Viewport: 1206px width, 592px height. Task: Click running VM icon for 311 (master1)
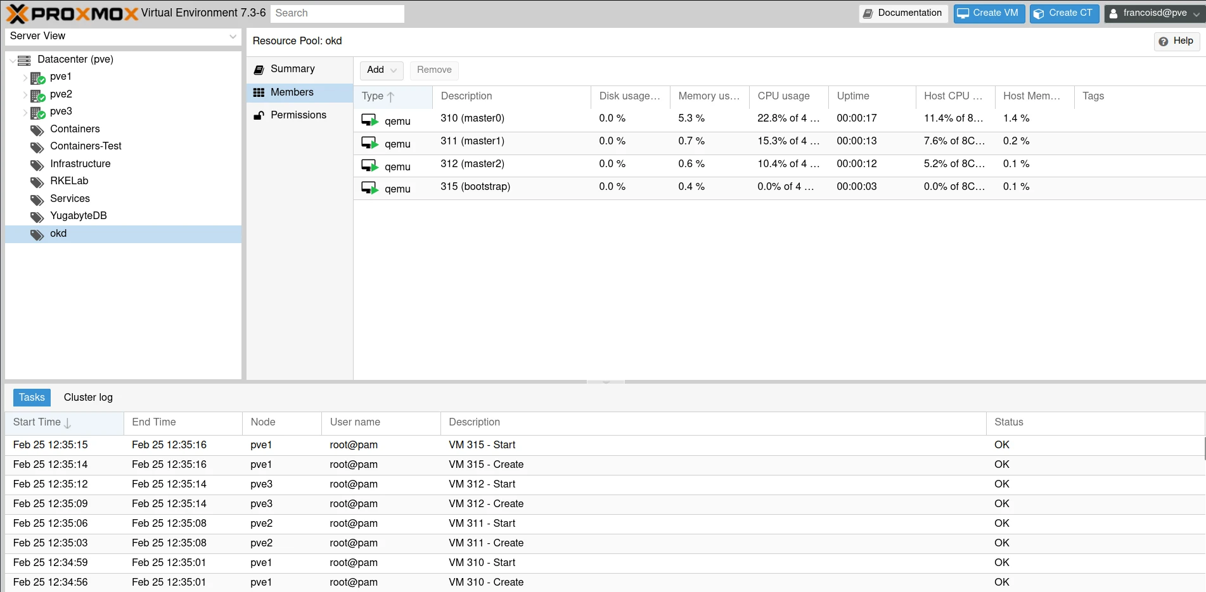pyautogui.click(x=370, y=142)
